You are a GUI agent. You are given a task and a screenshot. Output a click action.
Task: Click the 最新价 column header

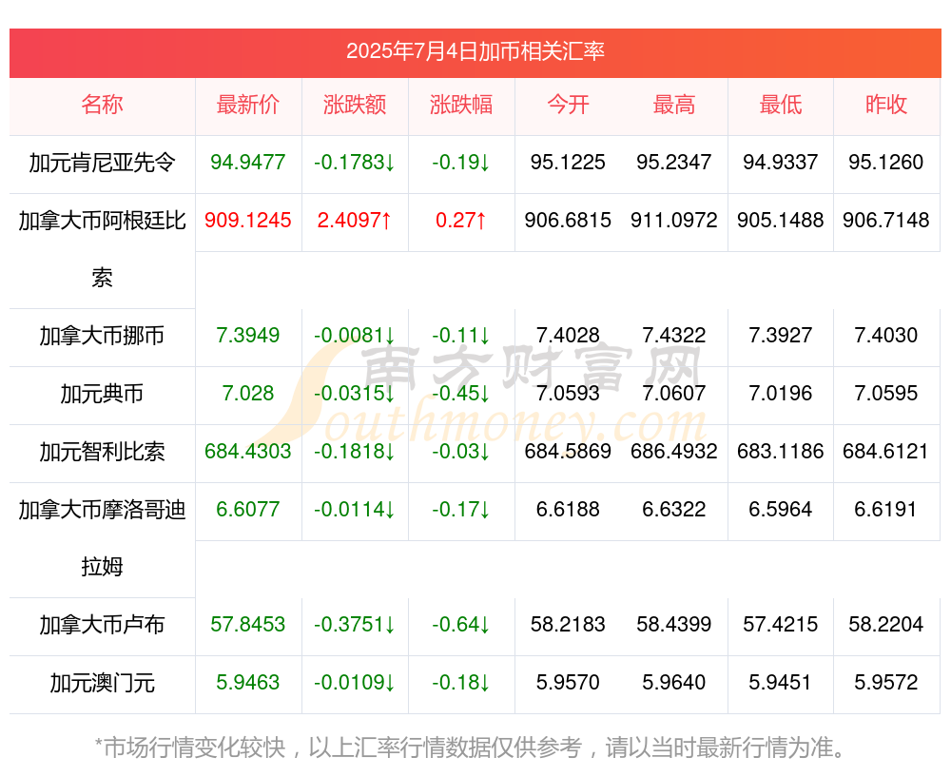coord(247,105)
